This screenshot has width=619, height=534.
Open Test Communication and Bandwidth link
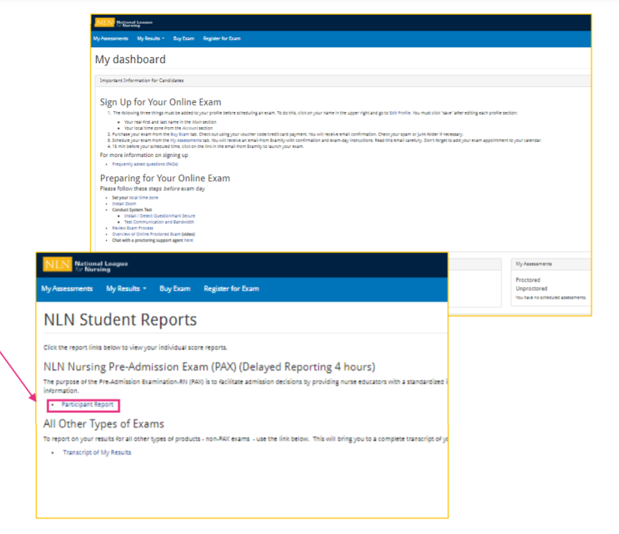coord(159,222)
